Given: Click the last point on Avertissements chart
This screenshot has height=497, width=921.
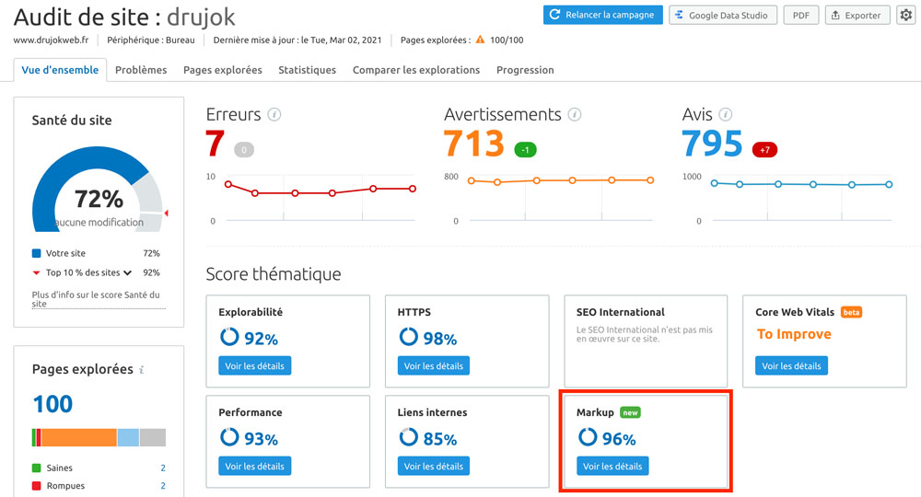Looking at the screenshot, I should (650, 180).
